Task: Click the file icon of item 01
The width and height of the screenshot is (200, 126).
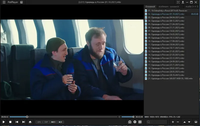Action: [x=146, y=11]
